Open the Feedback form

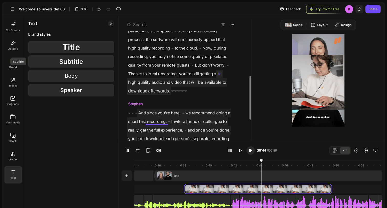290,9
